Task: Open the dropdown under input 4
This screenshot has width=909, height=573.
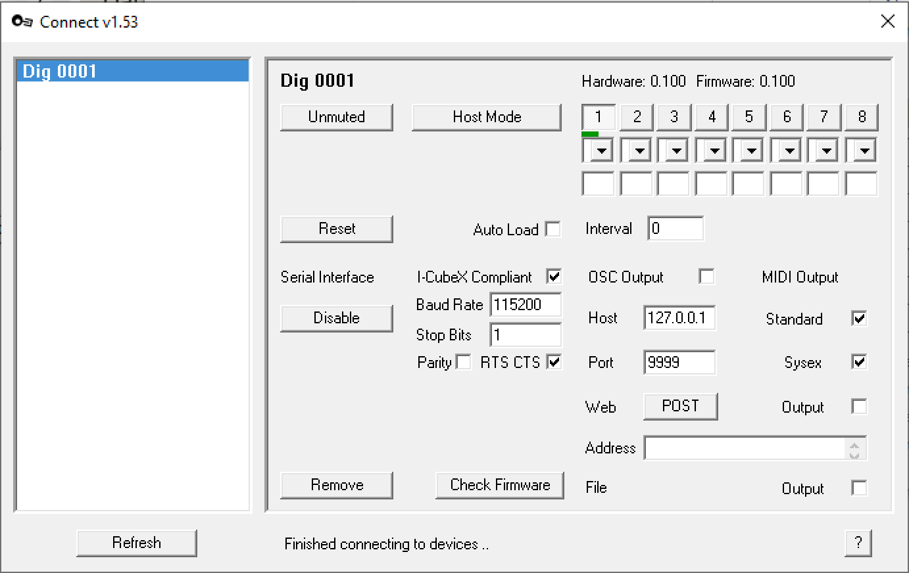Action: coord(714,150)
